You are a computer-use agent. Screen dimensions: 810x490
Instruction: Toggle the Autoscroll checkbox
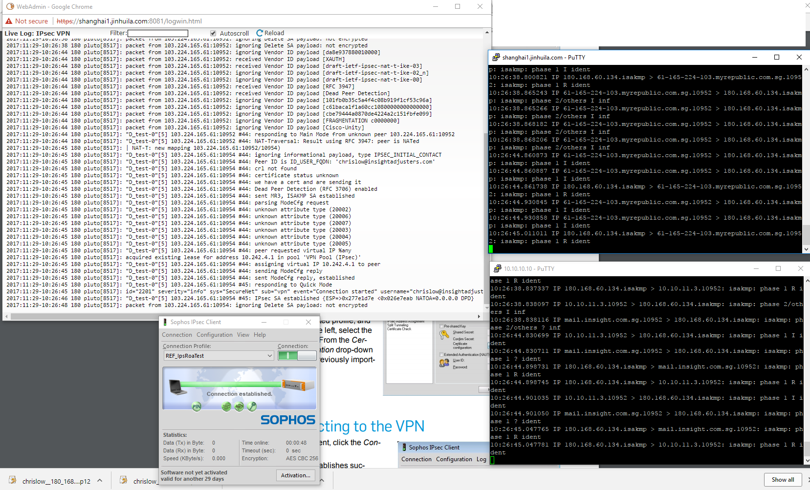[213, 33]
